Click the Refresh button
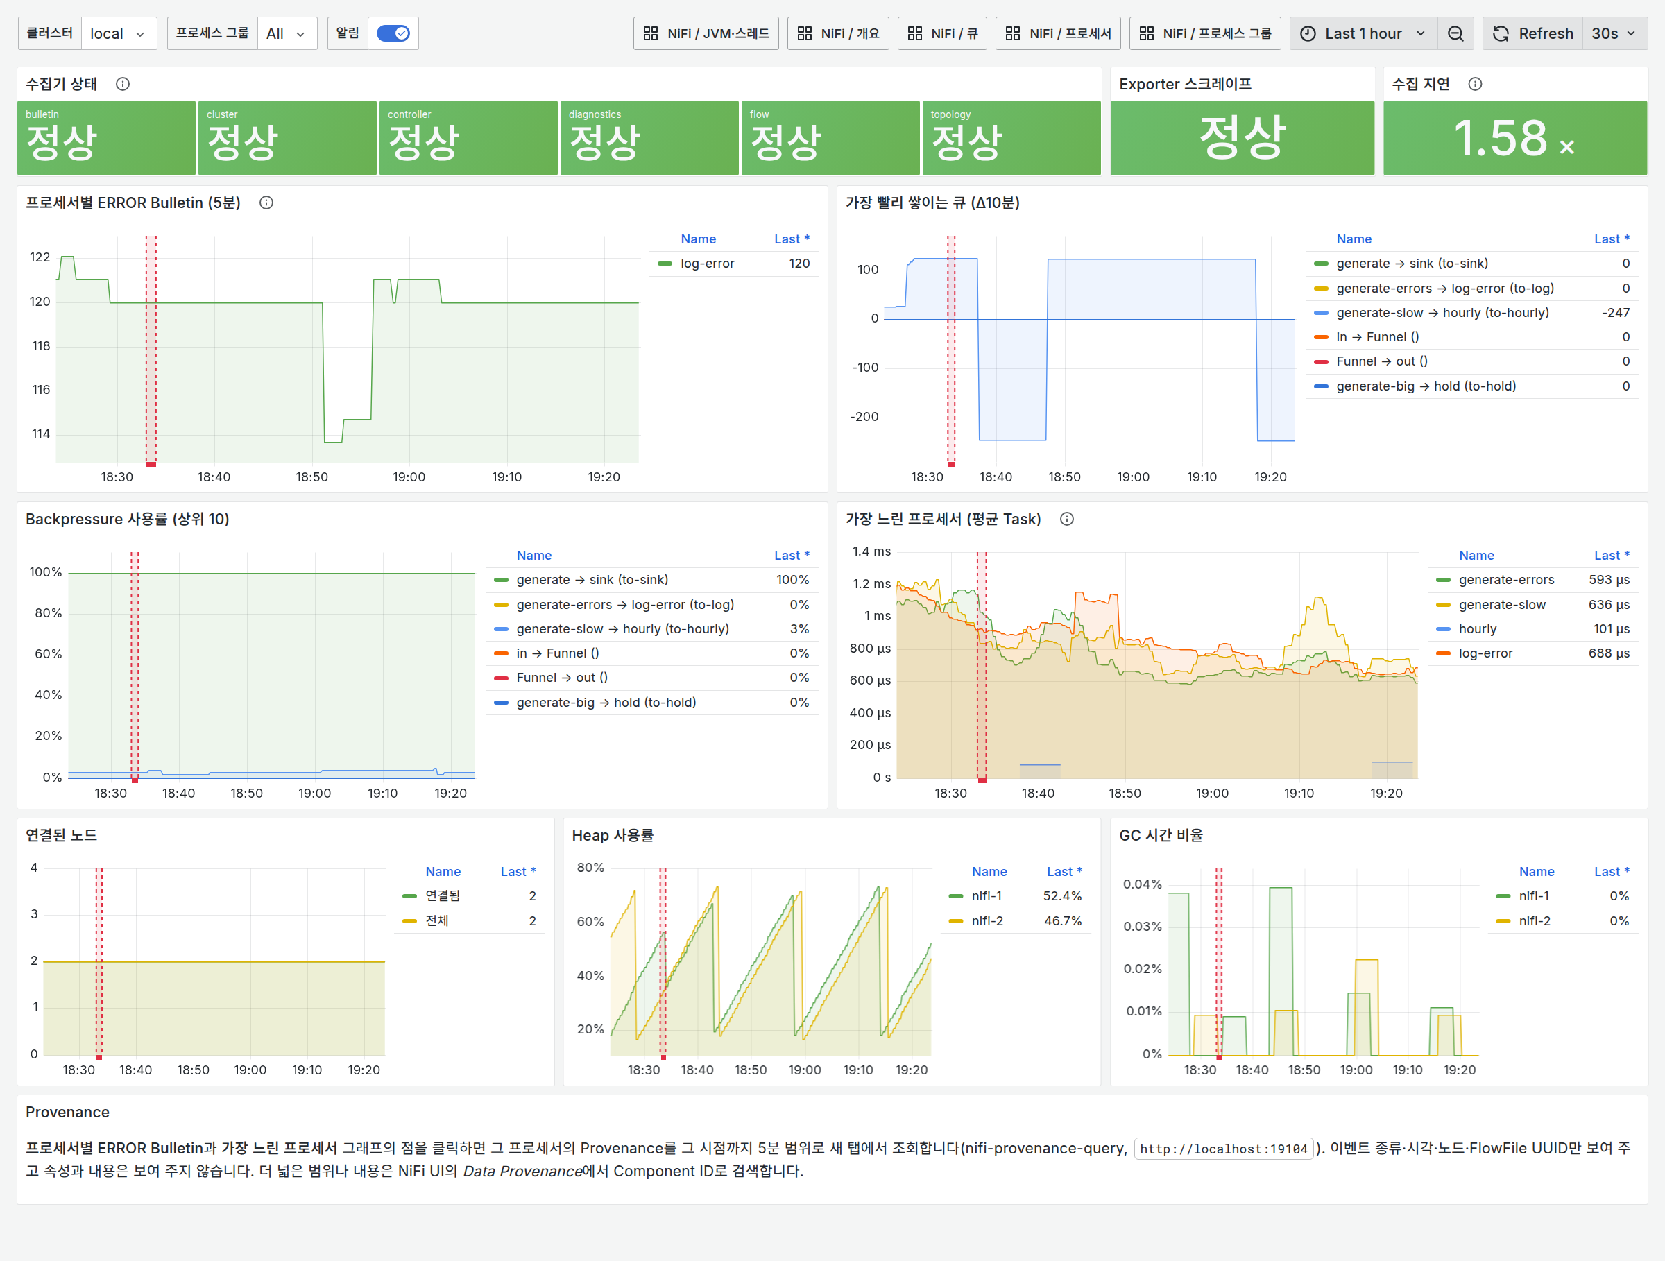 click(x=1533, y=33)
